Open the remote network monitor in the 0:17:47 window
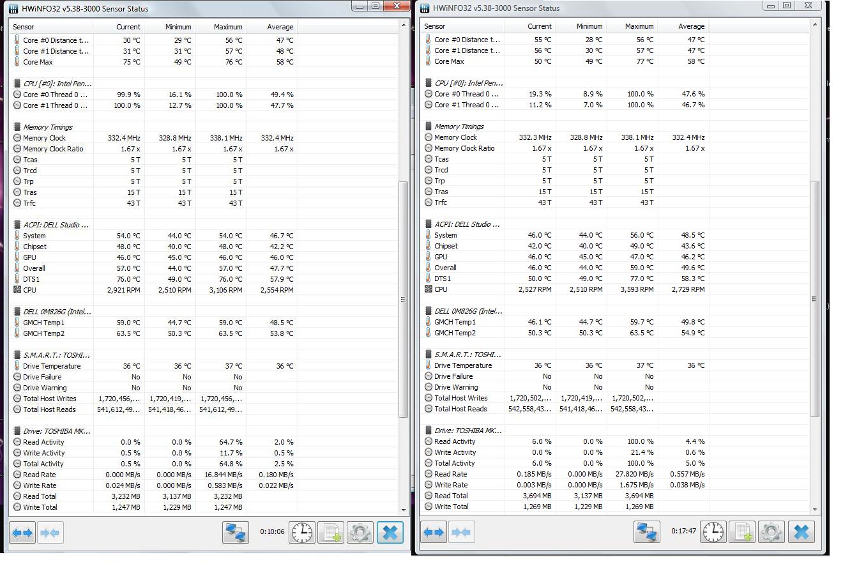 click(x=646, y=531)
